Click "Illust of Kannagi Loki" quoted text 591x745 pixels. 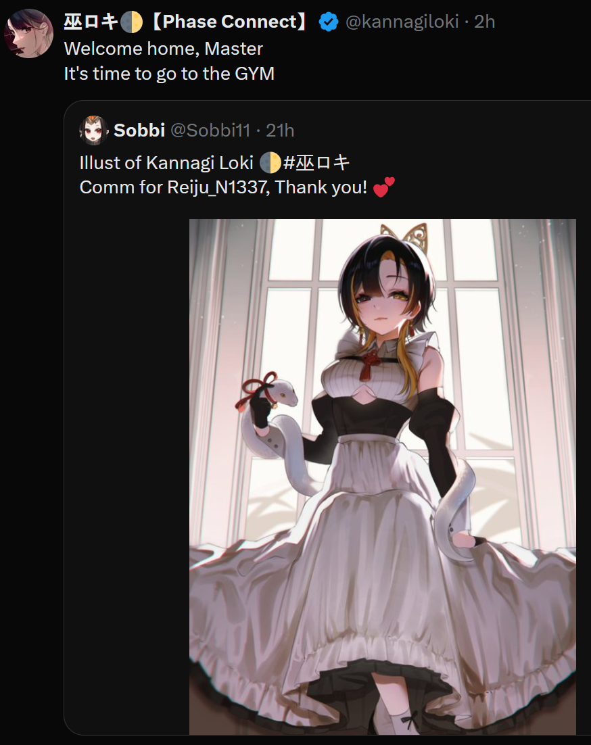166,163
